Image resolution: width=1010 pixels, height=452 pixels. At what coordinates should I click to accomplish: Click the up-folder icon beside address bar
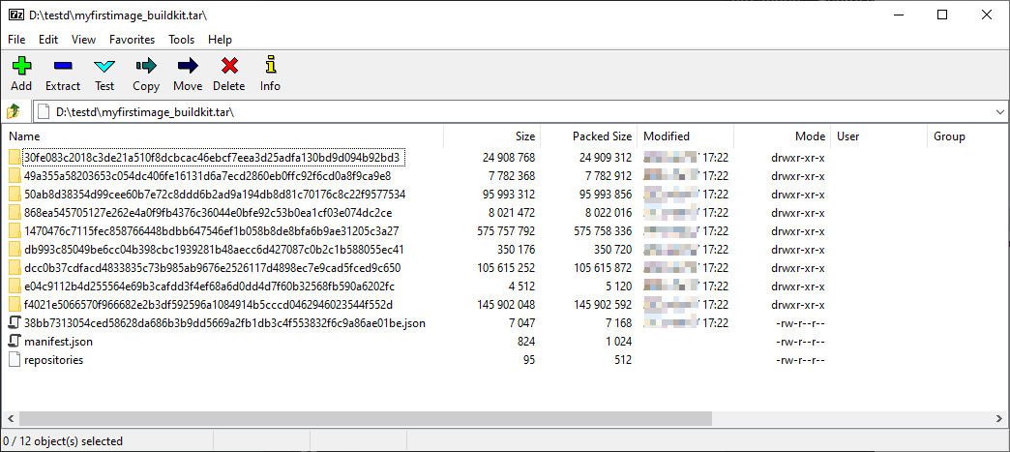(15, 111)
